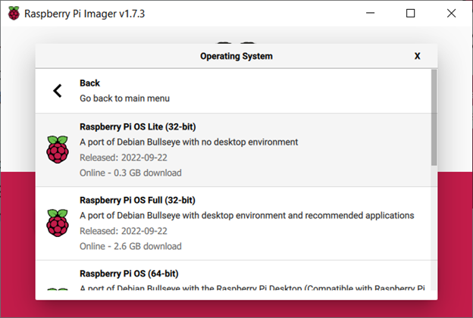Click the Operating System dialog heading
The height and width of the screenshot is (318, 473).
click(x=236, y=56)
